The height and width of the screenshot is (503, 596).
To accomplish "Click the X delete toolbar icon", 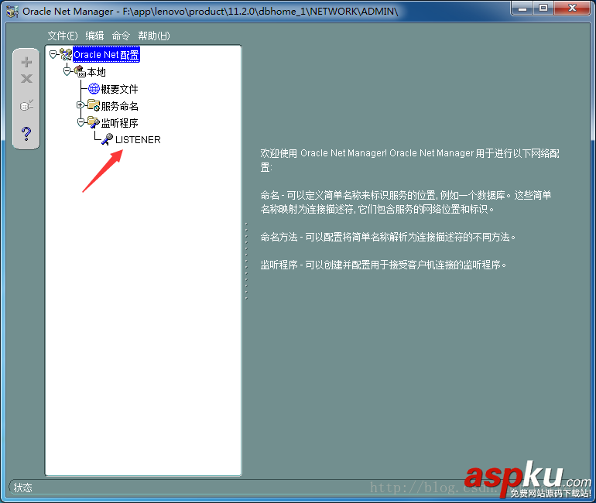I will pyautogui.click(x=26, y=79).
